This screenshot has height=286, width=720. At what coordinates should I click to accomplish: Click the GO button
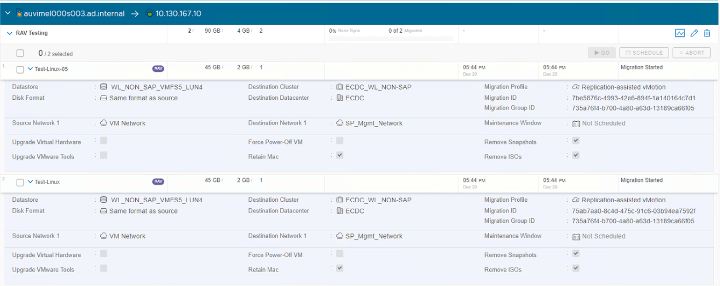601,53
